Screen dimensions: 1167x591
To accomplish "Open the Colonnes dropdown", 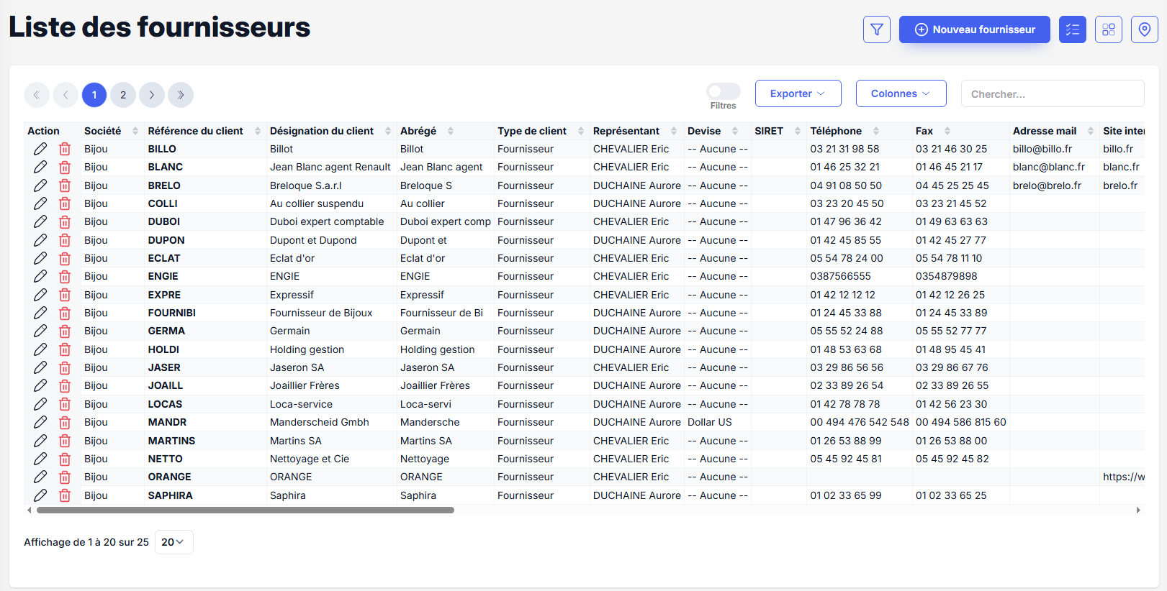I will (901, 93).
